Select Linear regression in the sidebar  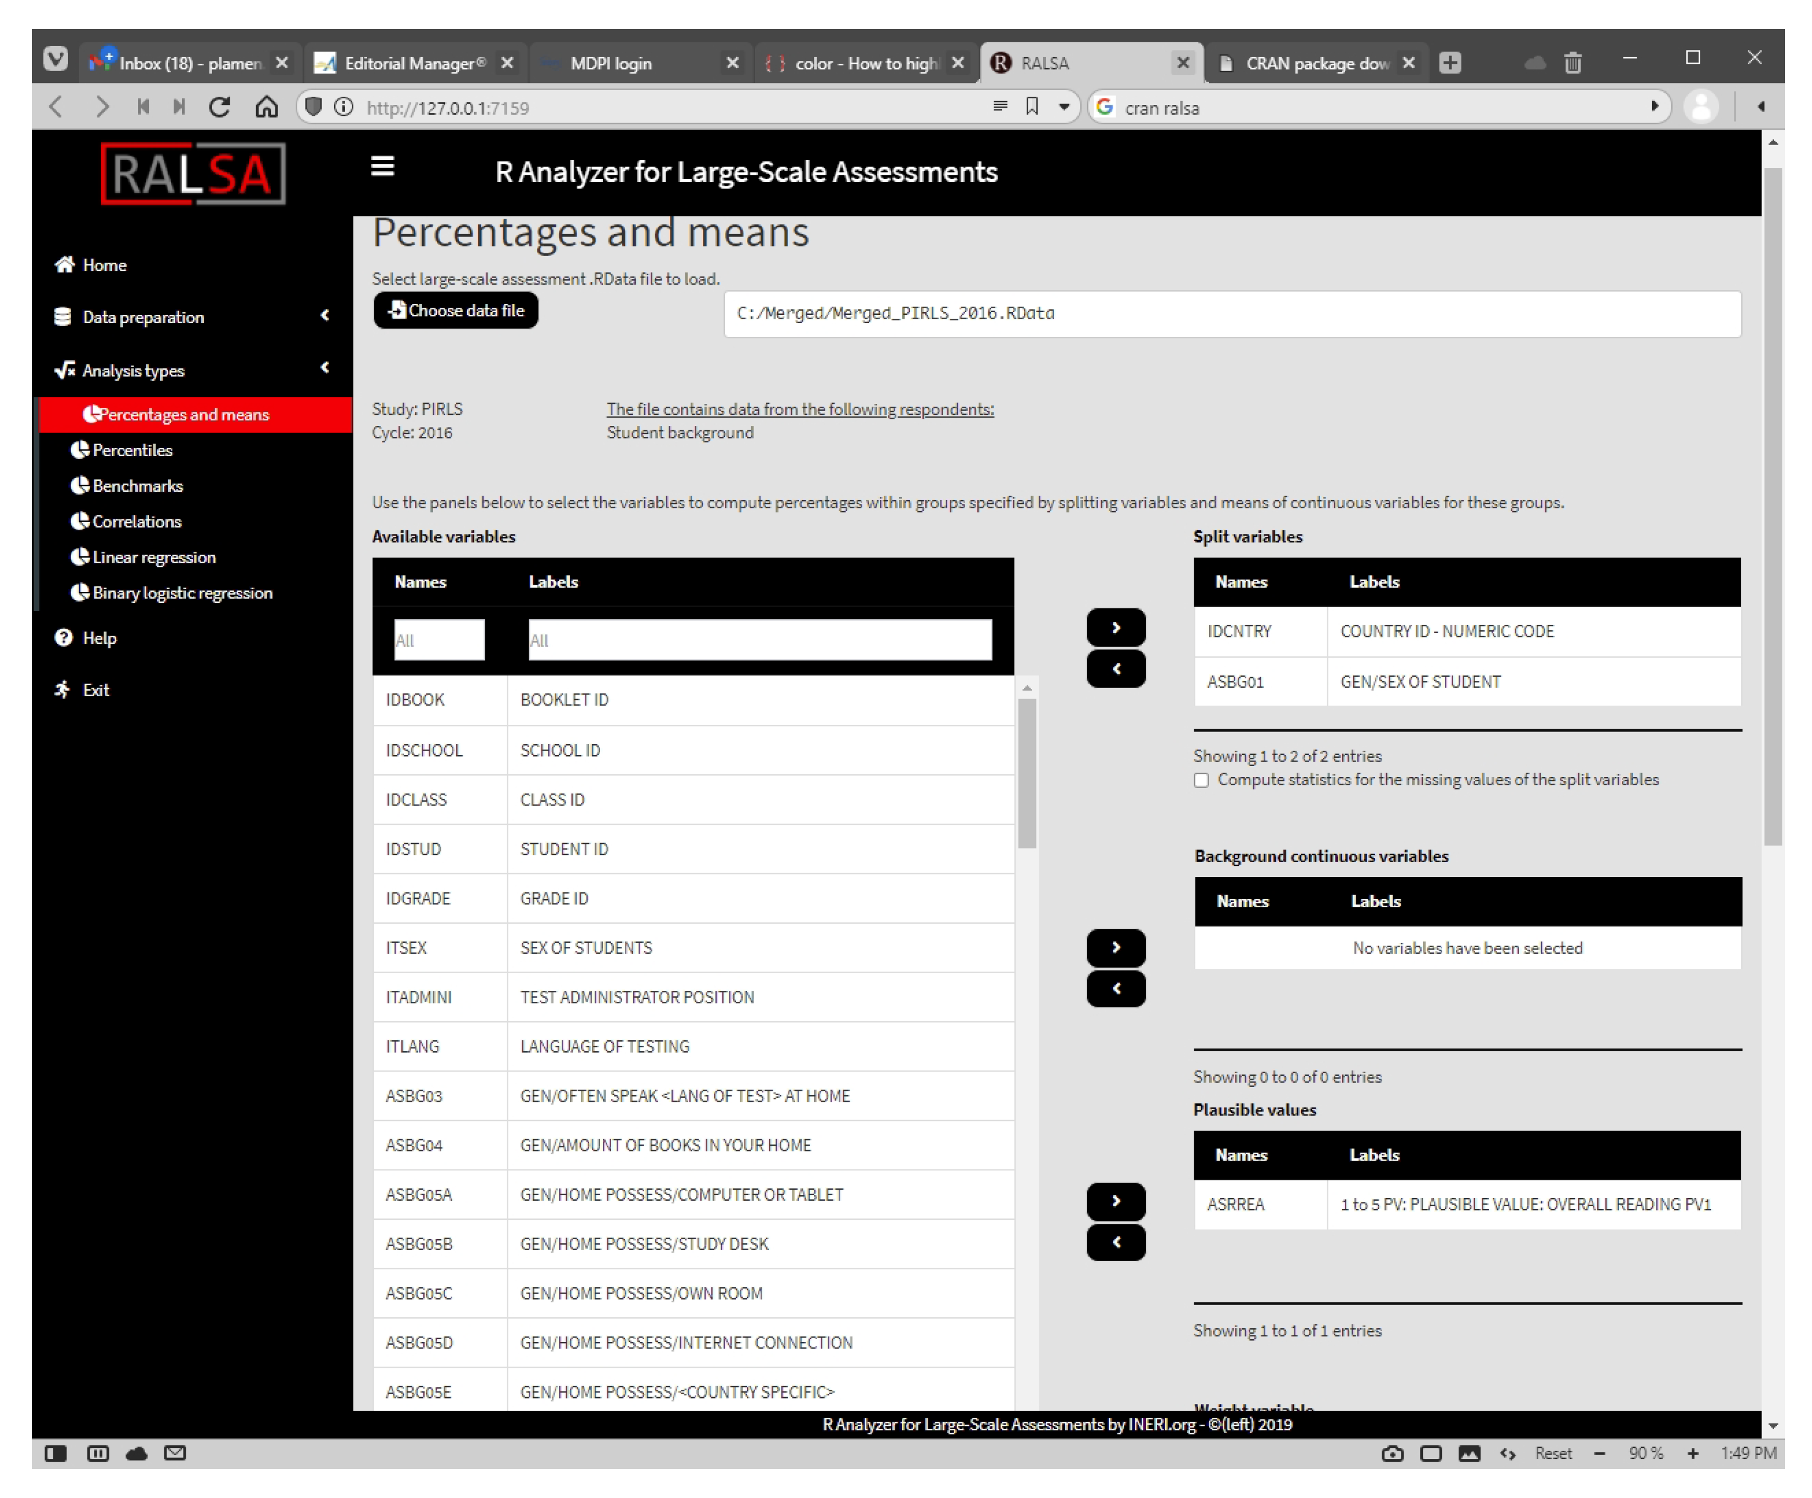(x=153, y=557)
